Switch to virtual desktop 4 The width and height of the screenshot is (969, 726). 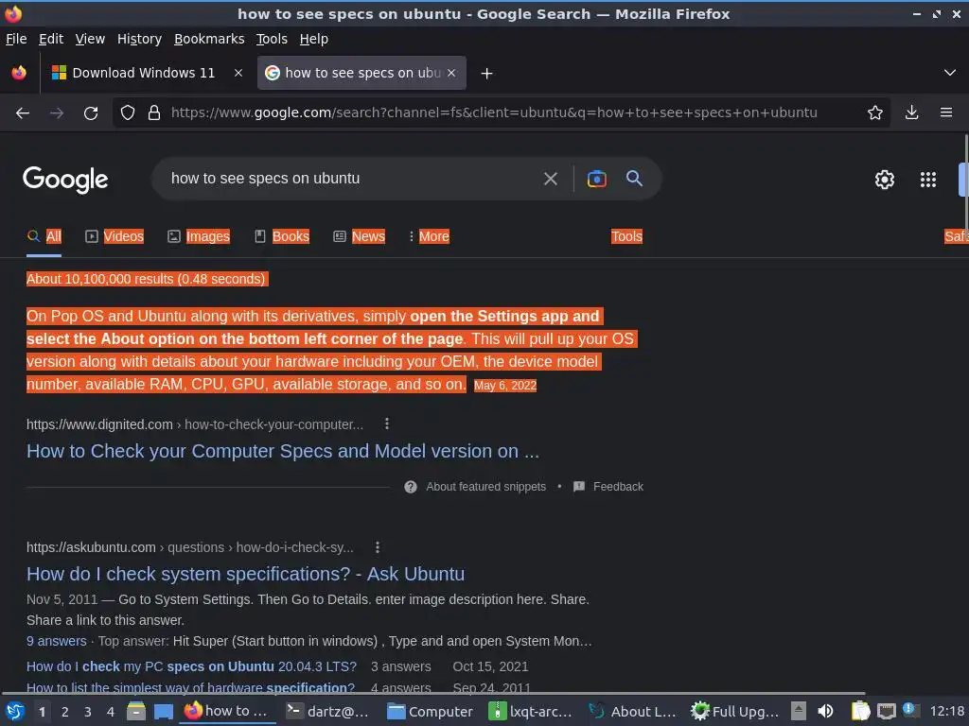[x=111, y=712]
